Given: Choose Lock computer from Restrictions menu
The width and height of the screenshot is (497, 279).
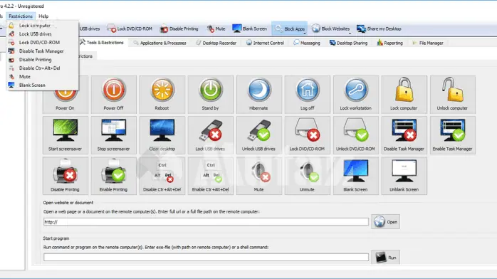Looking at the screenshot, I should (x=42, y=26).
